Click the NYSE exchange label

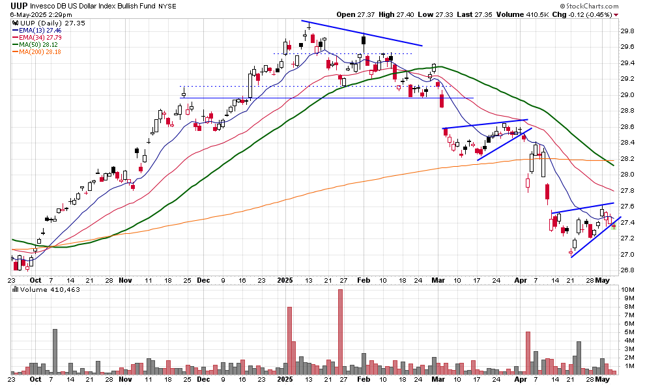coord(167,6)
